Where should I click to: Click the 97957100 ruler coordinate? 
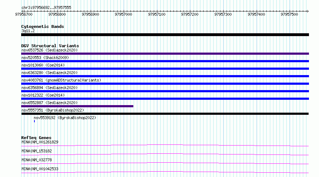pos(157,14)
